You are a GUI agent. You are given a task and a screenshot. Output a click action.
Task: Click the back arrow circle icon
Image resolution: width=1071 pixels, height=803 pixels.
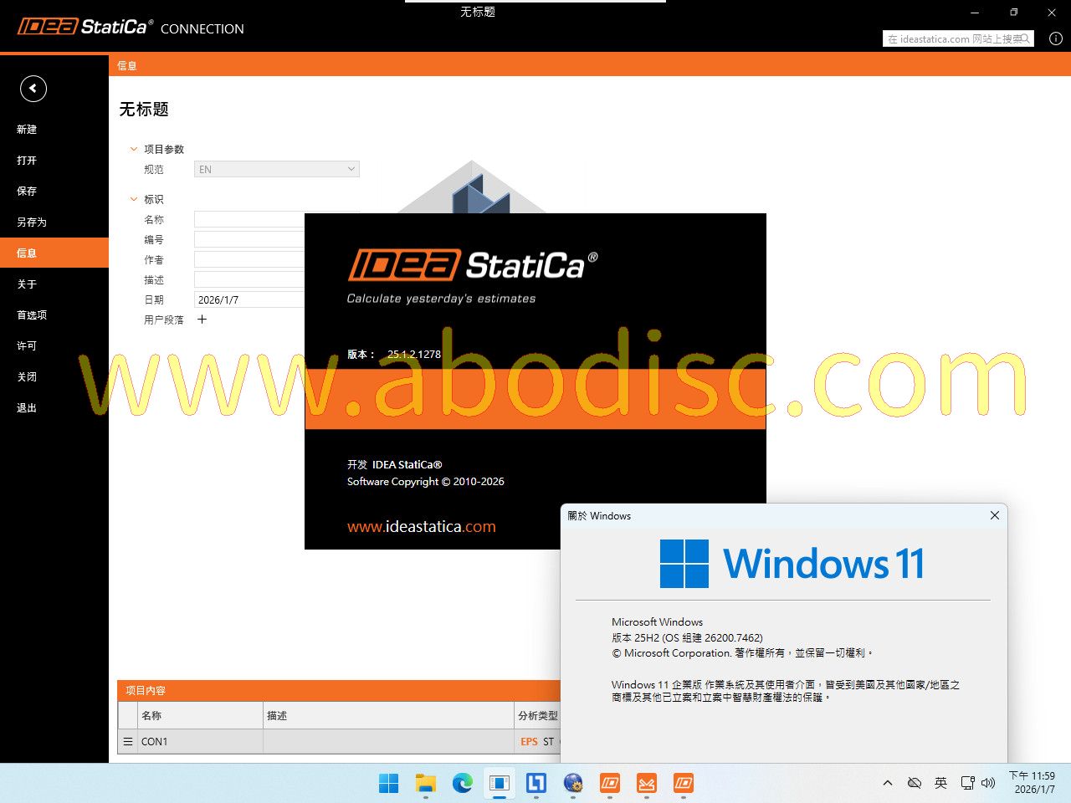[33, 89]
